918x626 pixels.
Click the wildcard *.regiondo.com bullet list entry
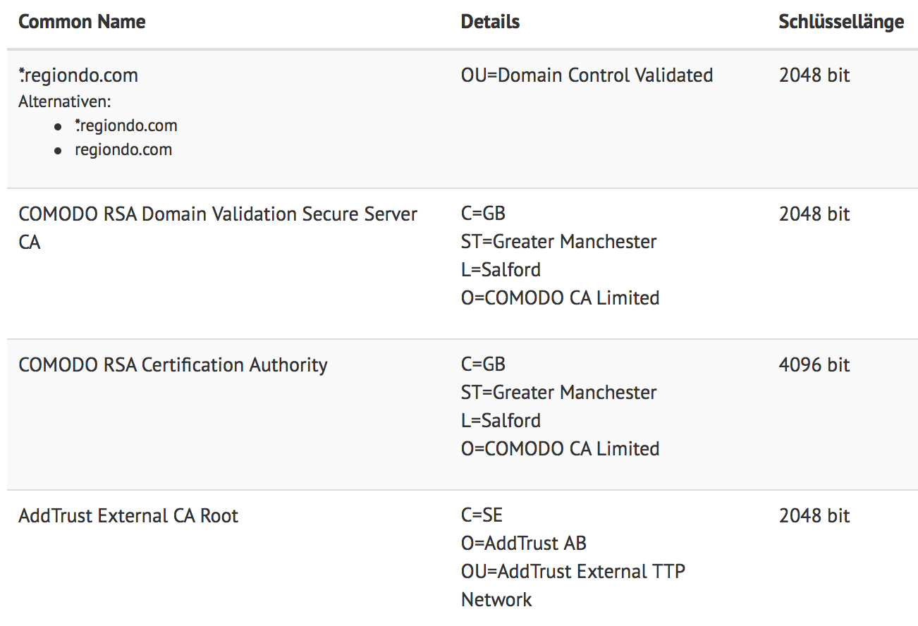[x=126, y=126]
